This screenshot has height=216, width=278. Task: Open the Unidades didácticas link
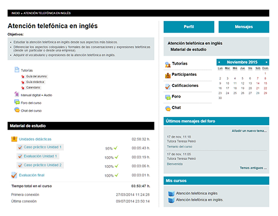pos(35,139)
